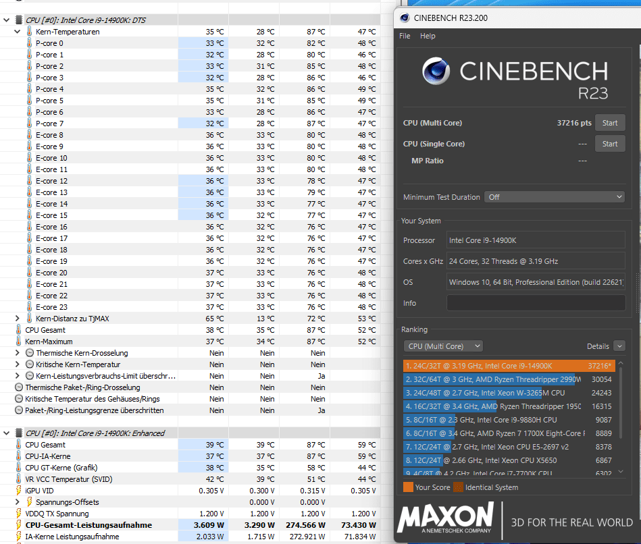The height and width of the screenshot is (544, 641).
Task: Select ranking entry Intel Core i9-9880H
Action: pyautogui.click(x=509, y=420)
